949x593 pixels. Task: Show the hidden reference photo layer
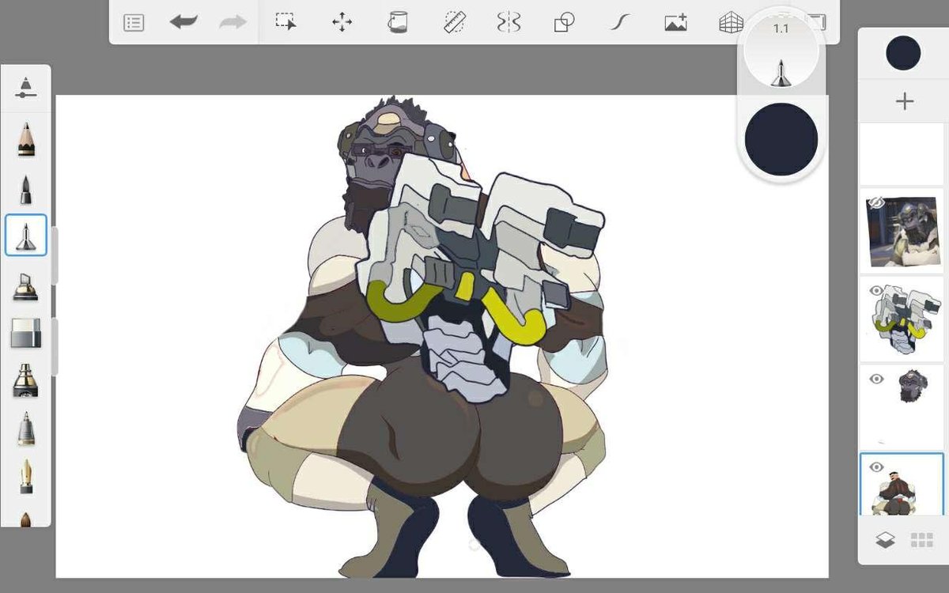click(x=875, y=203)
